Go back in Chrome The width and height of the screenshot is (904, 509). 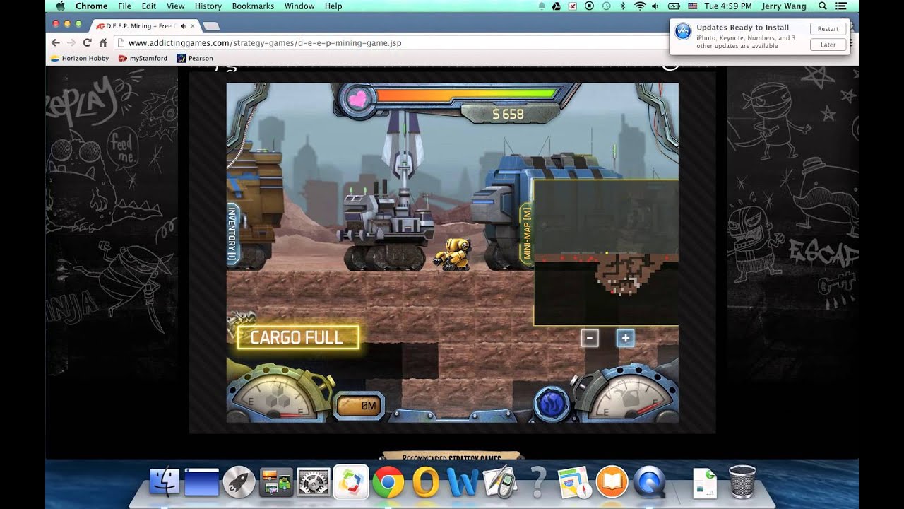56,42
